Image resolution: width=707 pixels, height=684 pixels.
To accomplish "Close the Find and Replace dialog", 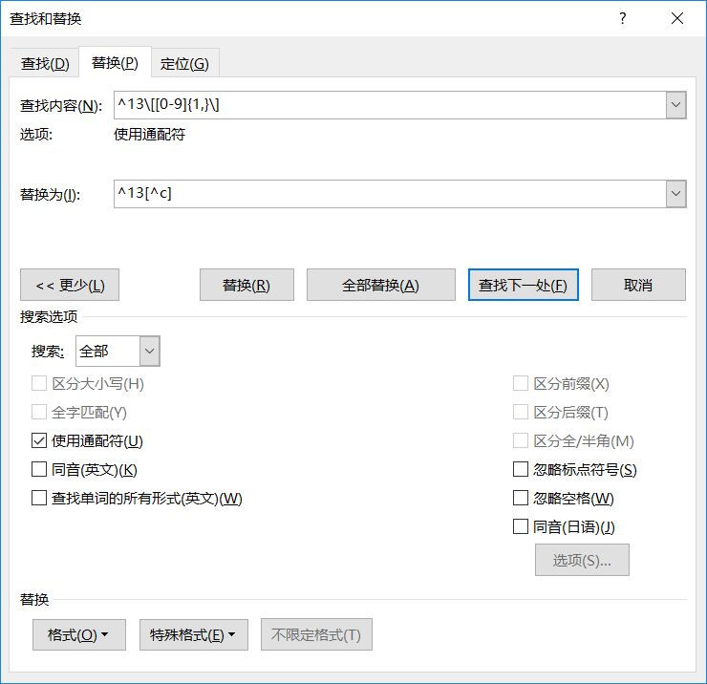I will 676,18.
